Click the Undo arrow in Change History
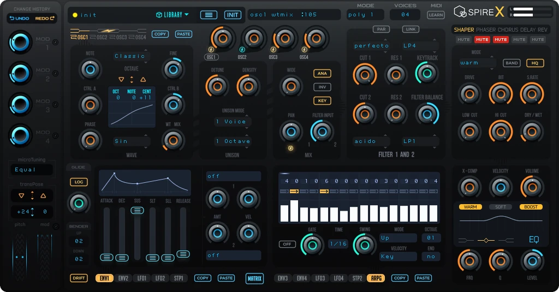The width and height of the screenshot is (559, 292). coord(12,18)
